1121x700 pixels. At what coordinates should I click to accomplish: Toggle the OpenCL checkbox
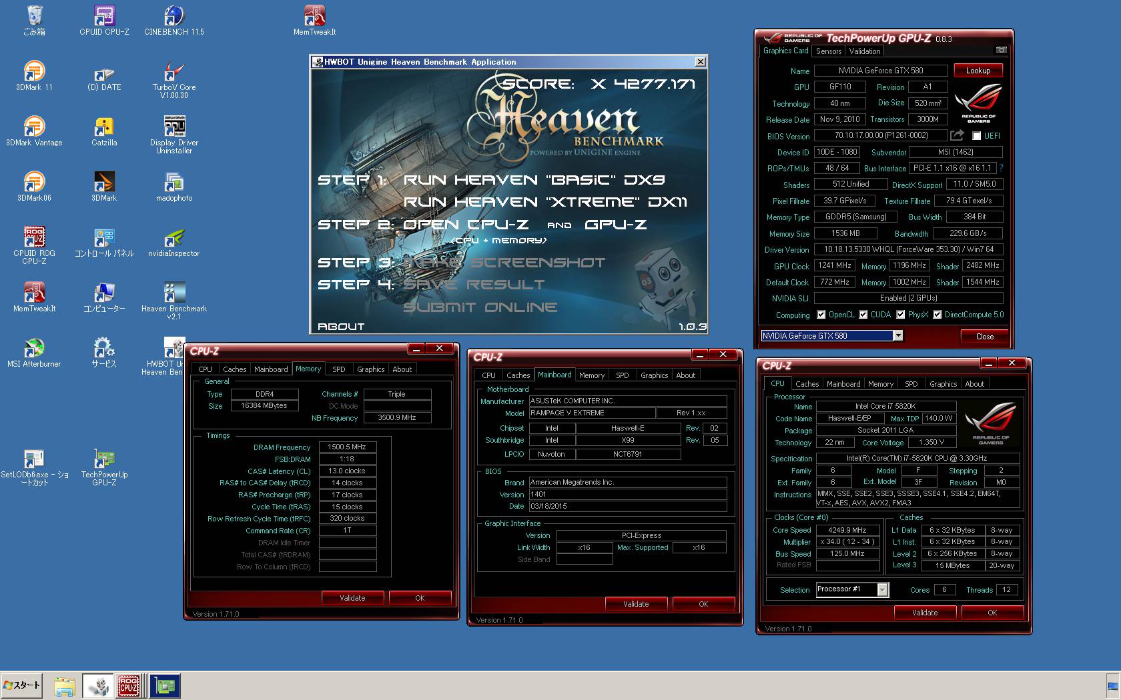[823, 315]
